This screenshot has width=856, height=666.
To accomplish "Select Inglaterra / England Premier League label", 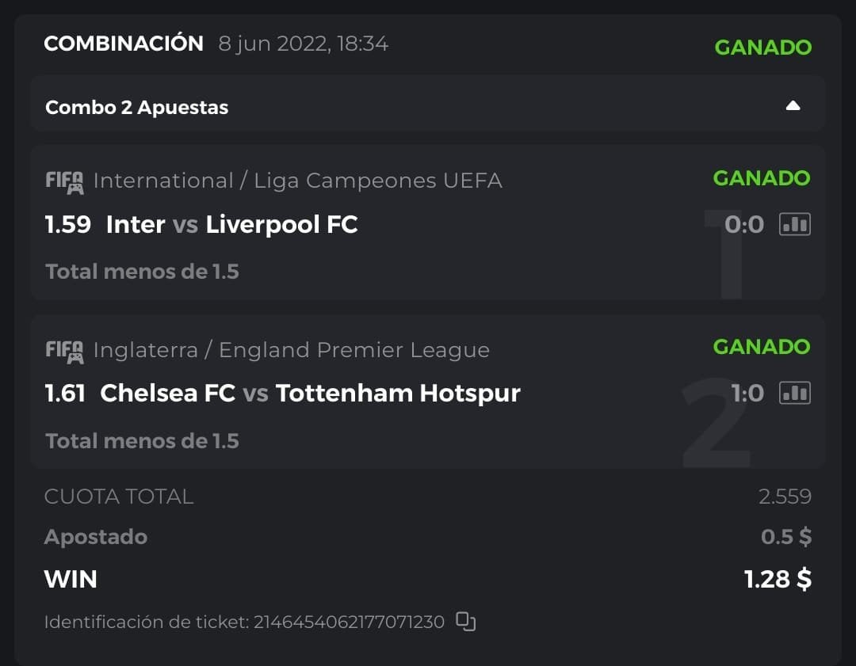I will pyautogui.click(x=291, y=350).
